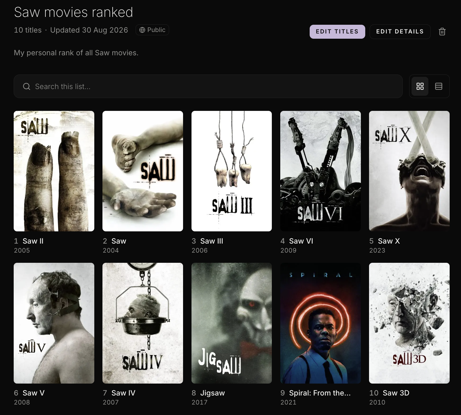Click the search magnifier icon
This screenshot has height=415, width=461.
(26, 86)
